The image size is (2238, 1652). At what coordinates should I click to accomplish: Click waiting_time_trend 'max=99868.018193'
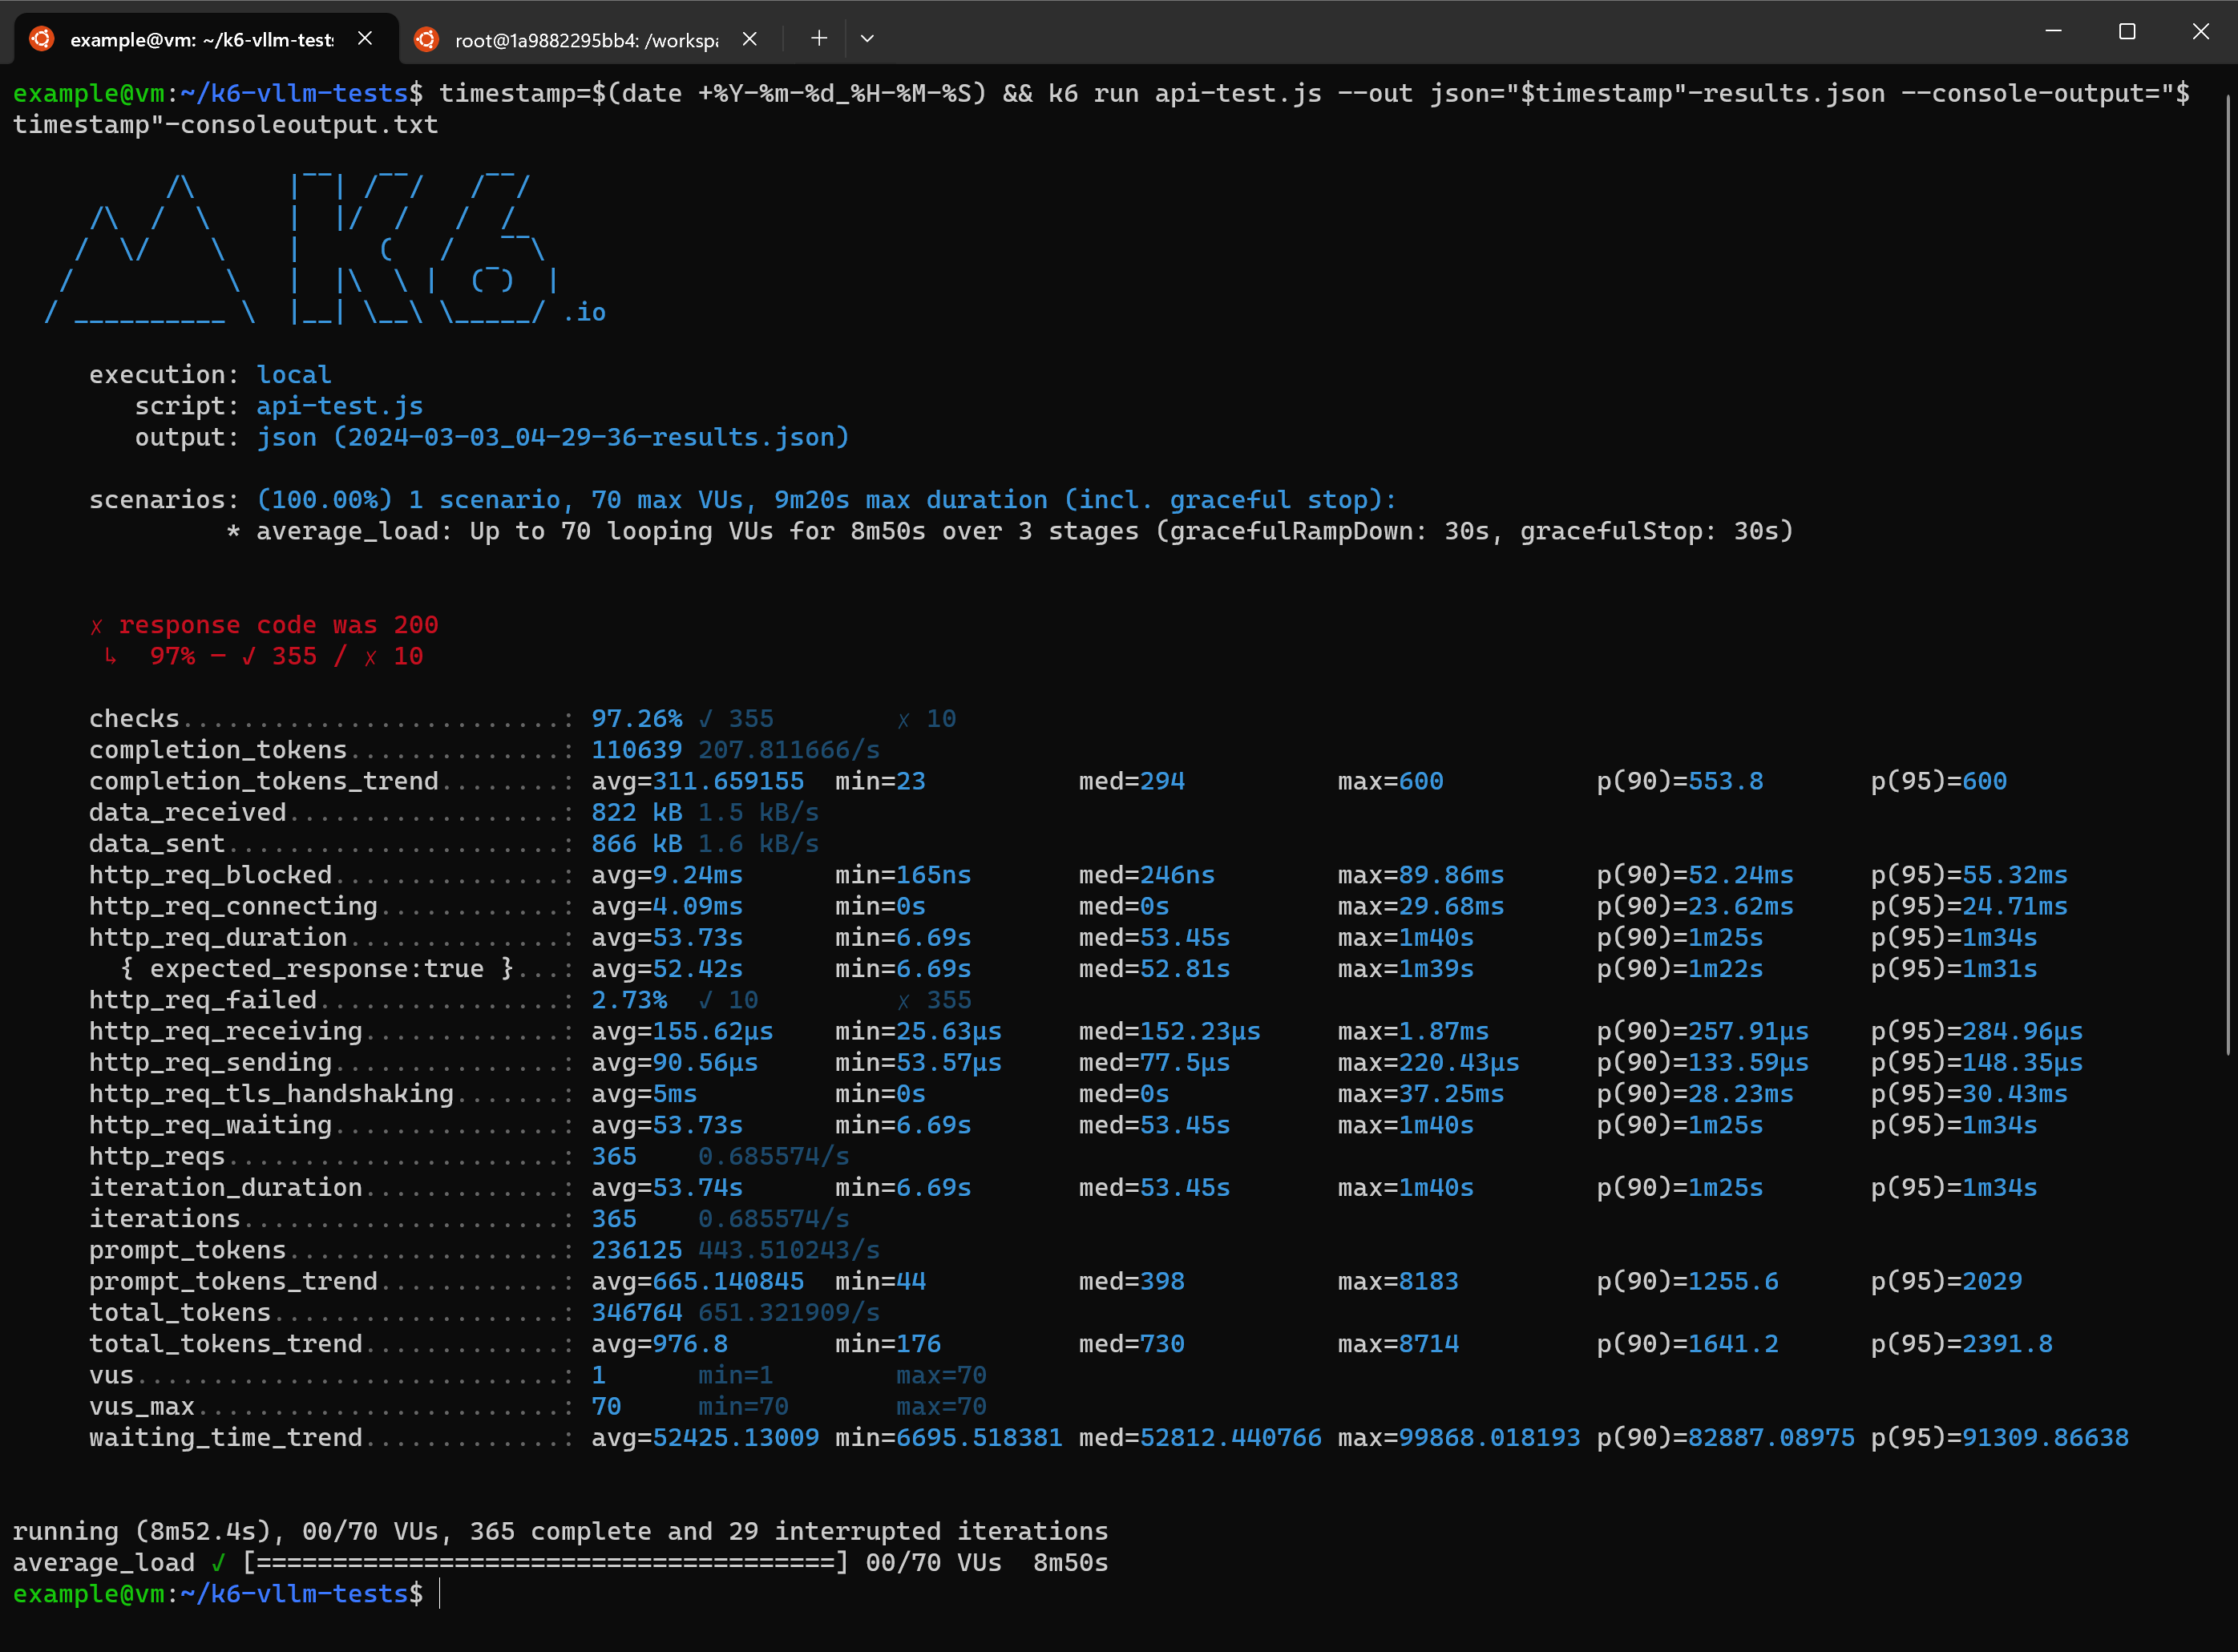pyautogui.click(x=1459, y=1437)
